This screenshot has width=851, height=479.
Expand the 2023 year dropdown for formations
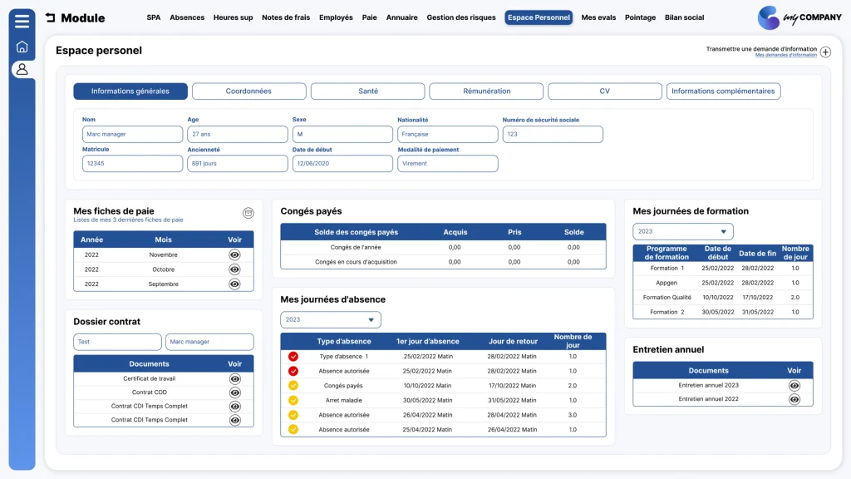click(x=683, y=231)
